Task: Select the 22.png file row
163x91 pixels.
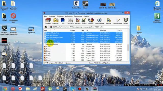Action: pyautogui.click(x=83, y=51)
